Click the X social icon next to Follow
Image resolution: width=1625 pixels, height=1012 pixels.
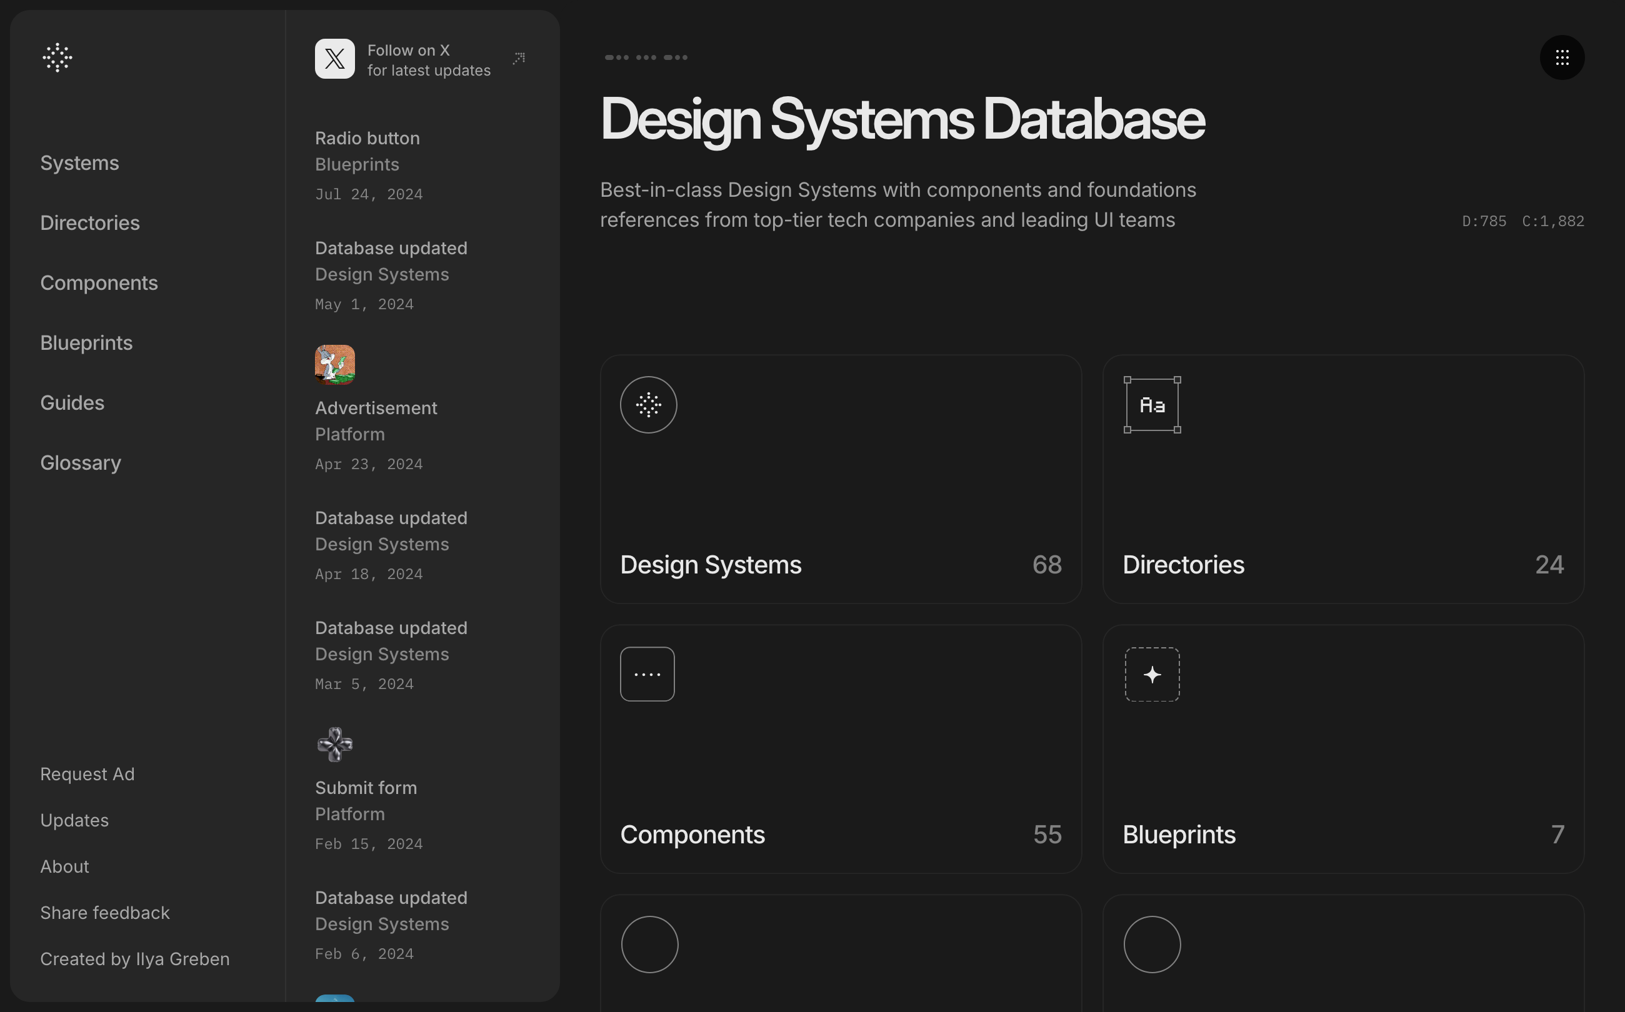(x=335, y=58)
